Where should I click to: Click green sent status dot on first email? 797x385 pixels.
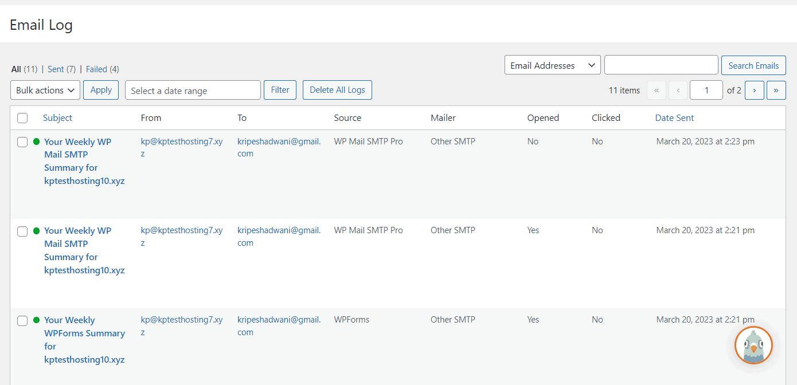click(37, 142)
